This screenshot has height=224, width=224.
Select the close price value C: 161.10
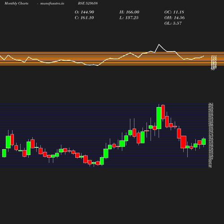pos(84,18)
